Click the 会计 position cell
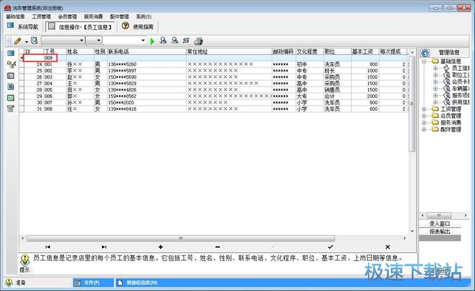 pyautogui.click(x=337, y=96)
